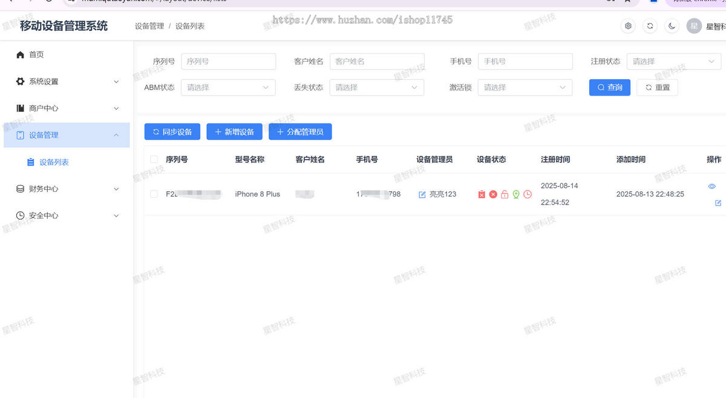Click the red clipboard-x device status icon
The height and width of the screenshot is (398, 726).
click(482, 194)
